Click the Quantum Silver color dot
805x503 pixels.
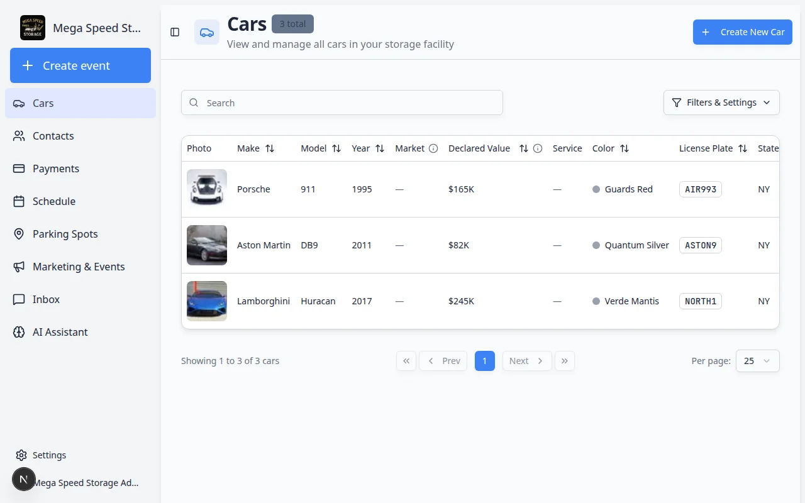[x=596, y=245]
